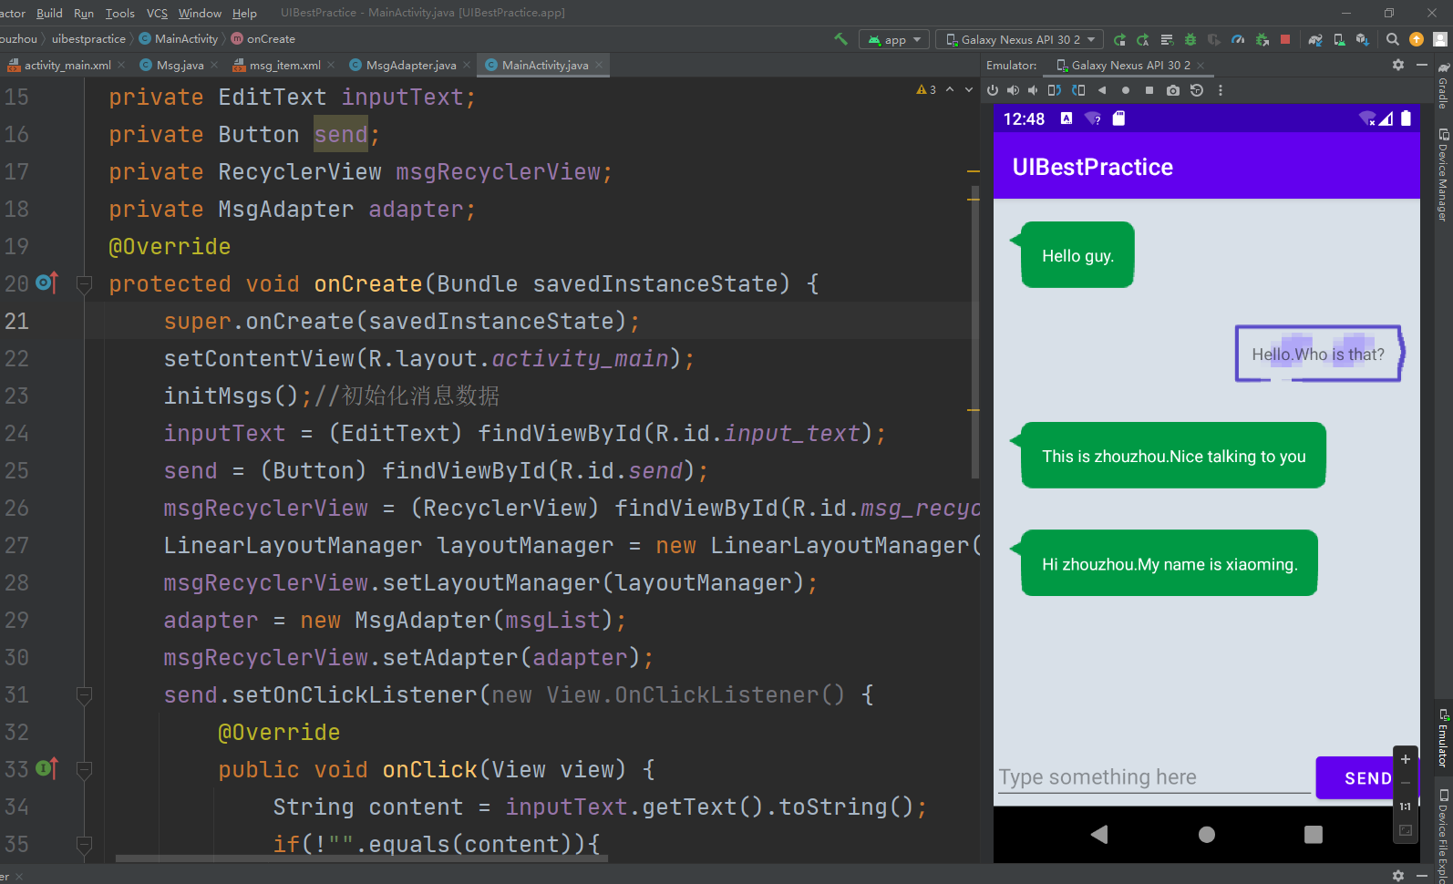Click the MainActivity breadcrumb

(186, 38)
